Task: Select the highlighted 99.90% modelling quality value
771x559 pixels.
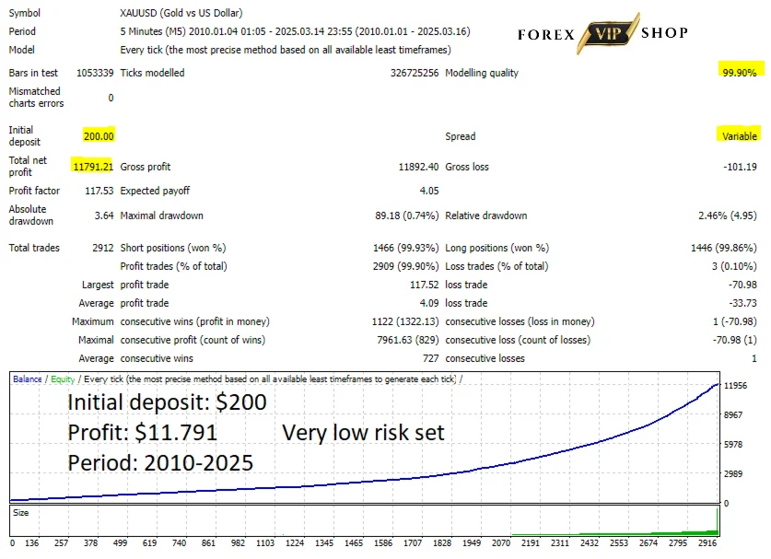Action: (x=740, y=72)
